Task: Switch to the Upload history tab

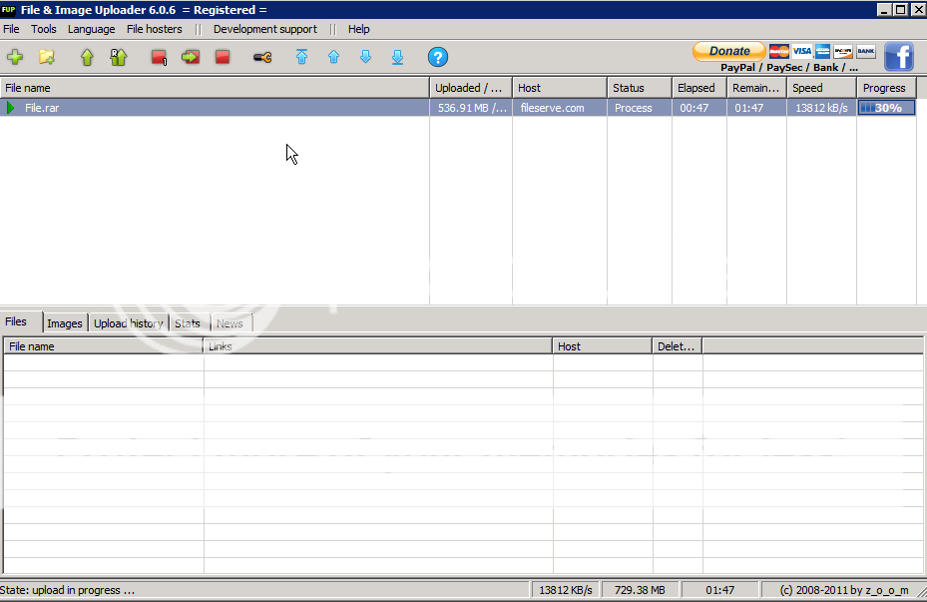Action: pos(128,323)
